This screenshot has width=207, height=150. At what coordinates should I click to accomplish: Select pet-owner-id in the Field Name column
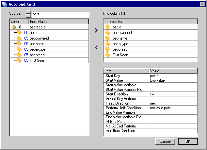(x=59, y=38)
